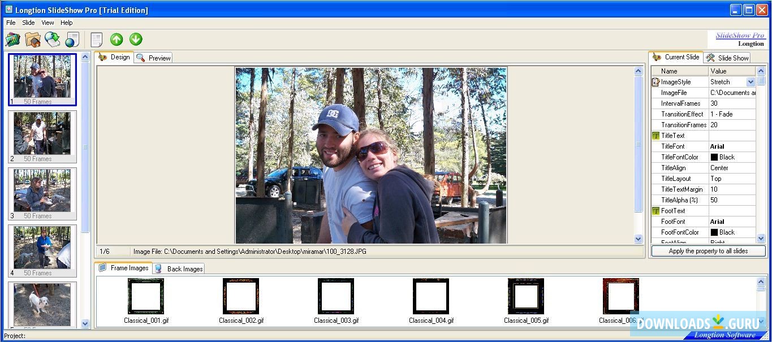Screen dimensions: 772x342
Task: Select slide thumbnail 3
Action: pyautogui.click(x=42, y=194)
